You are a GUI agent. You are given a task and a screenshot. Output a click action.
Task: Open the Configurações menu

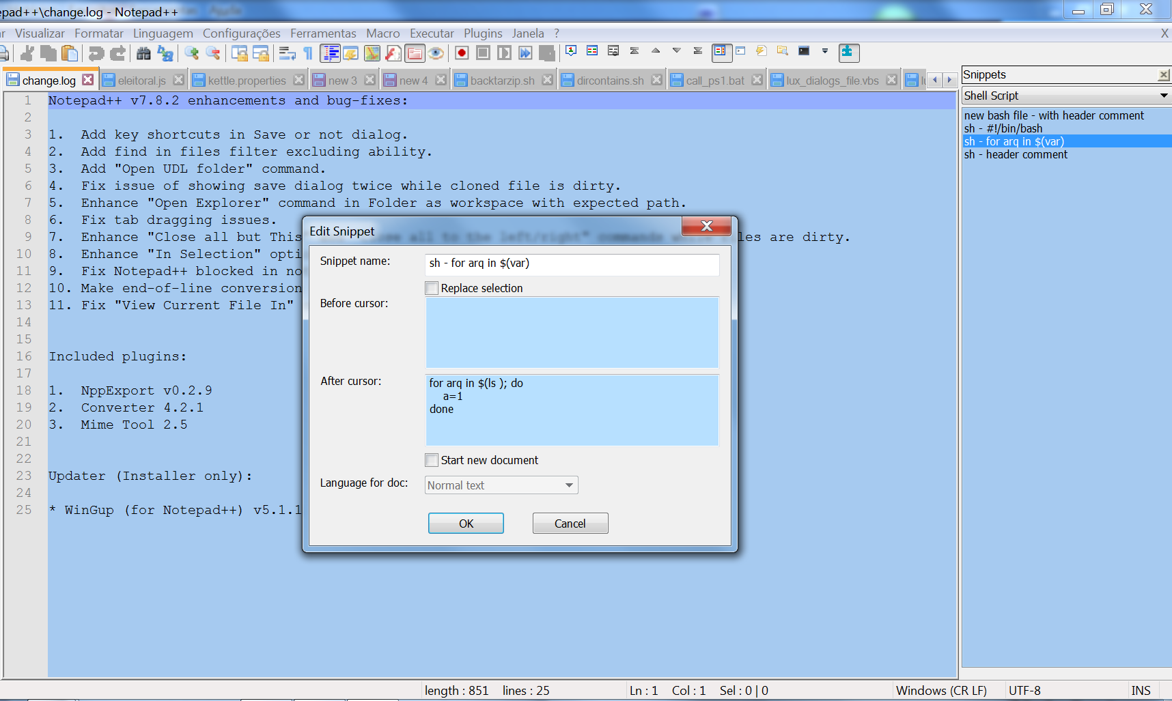point(242,33)
